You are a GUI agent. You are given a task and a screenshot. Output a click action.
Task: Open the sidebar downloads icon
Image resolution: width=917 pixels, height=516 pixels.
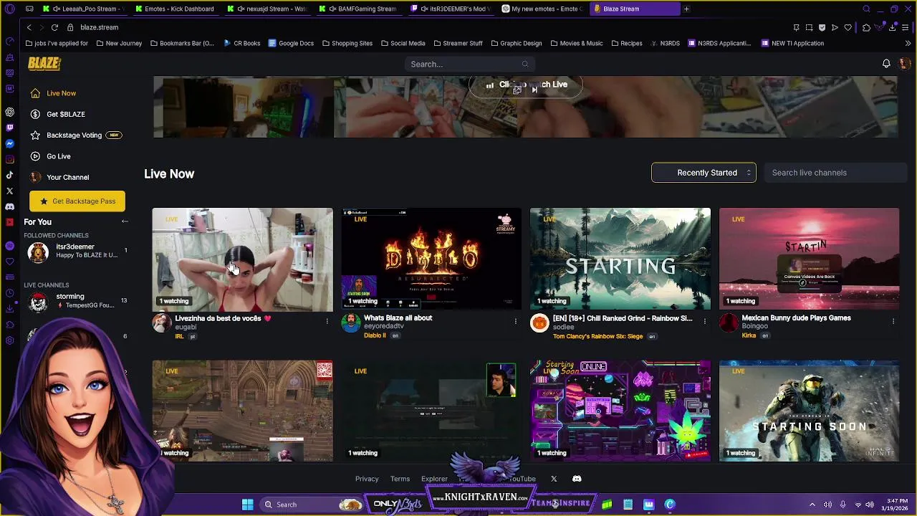click(9, 308)
